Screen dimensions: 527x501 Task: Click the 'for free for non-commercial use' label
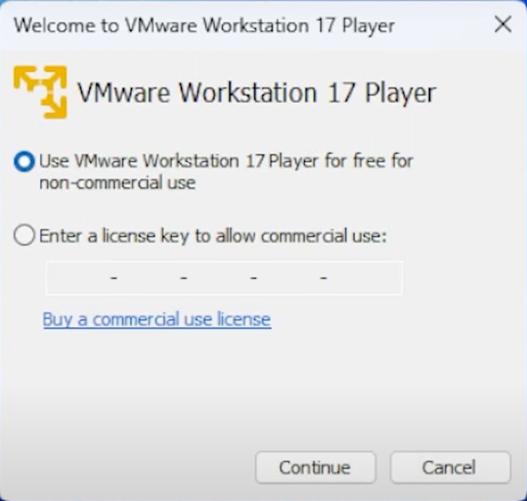226,171
